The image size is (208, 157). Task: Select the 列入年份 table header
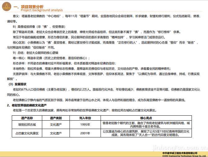[85, 118]
